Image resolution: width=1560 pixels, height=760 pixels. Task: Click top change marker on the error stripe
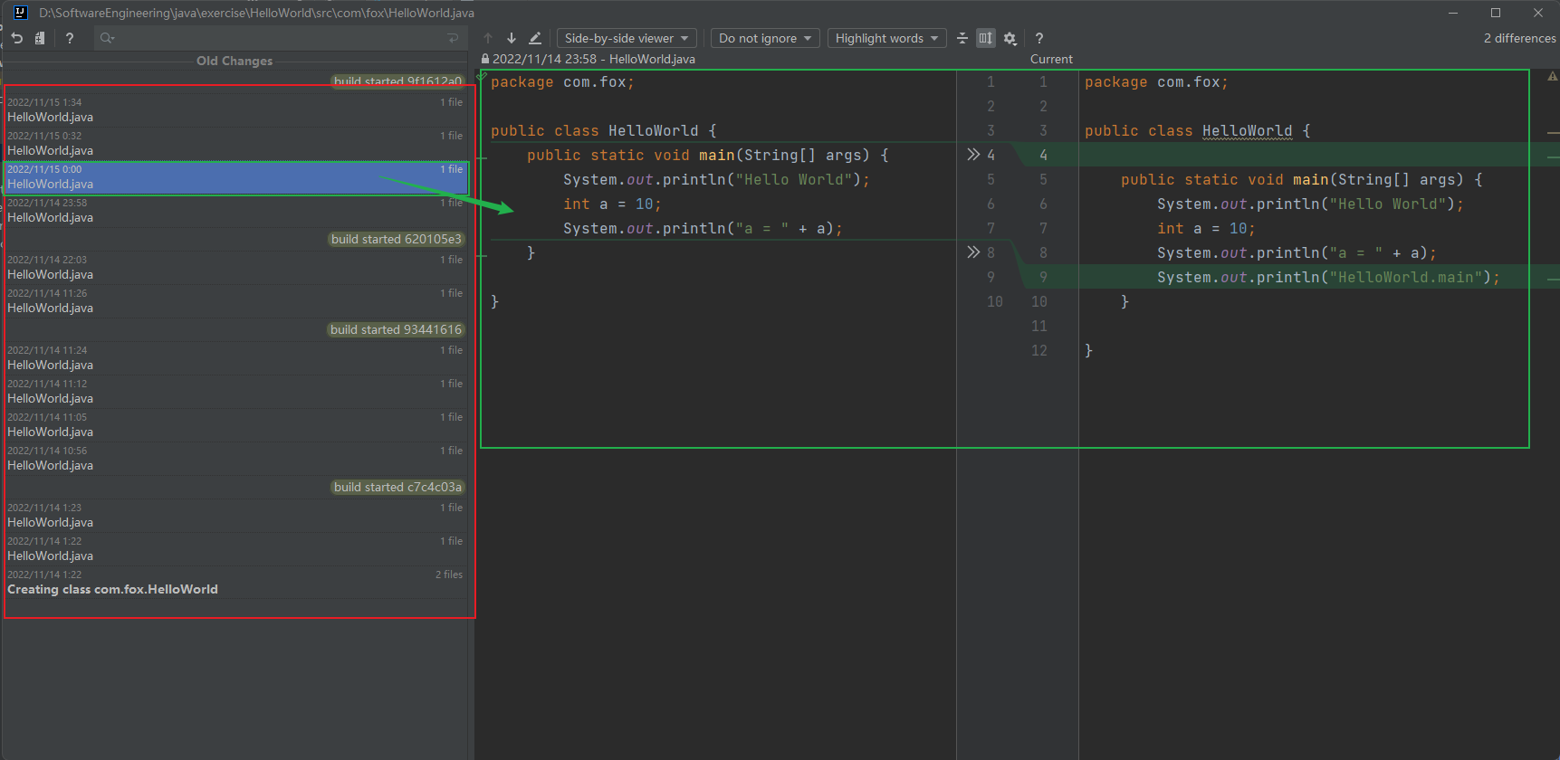1553,132
